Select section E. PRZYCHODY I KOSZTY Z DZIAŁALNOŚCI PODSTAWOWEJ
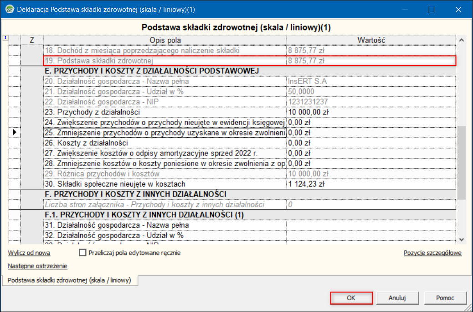Screen dimensions: 473x312 (249, 71)
